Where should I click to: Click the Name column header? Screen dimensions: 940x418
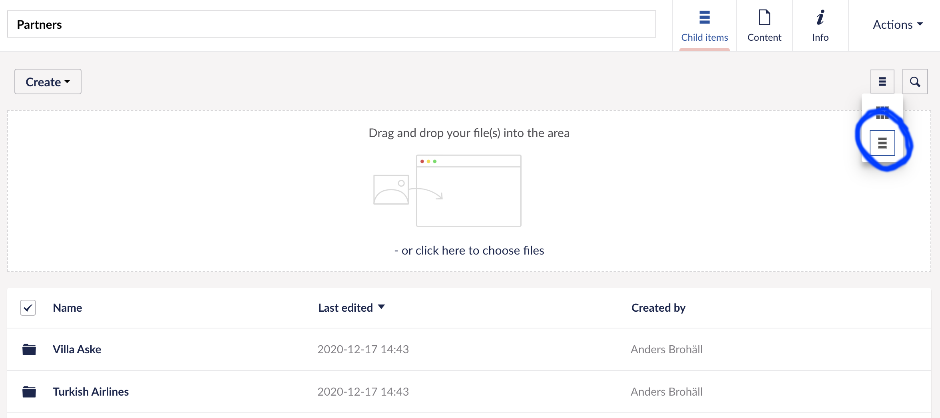tap(68, 308)
